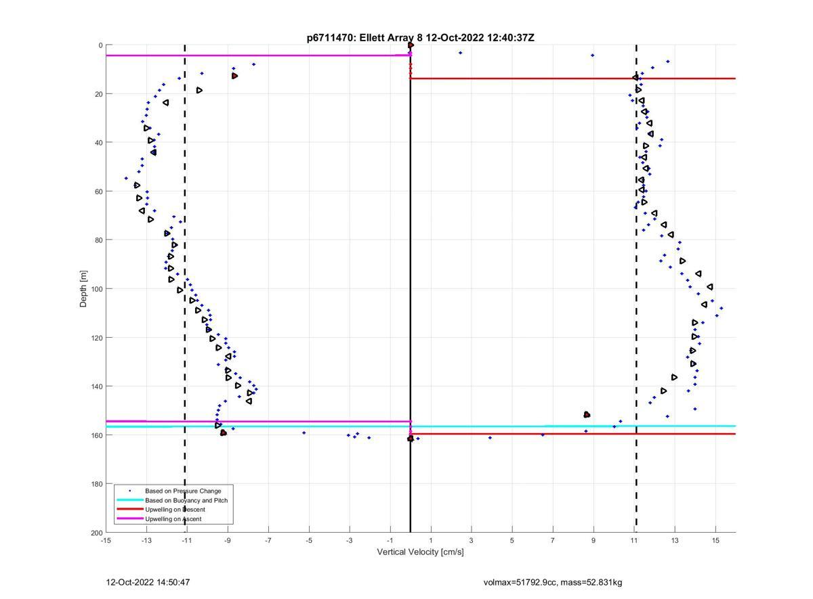Click x-axis tick label '-7'

tap(268, 540)
